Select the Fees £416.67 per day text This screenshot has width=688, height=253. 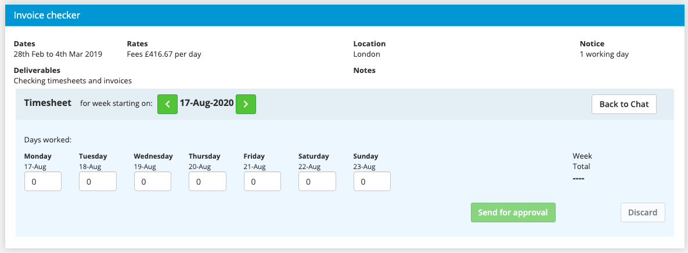[164, 54]
